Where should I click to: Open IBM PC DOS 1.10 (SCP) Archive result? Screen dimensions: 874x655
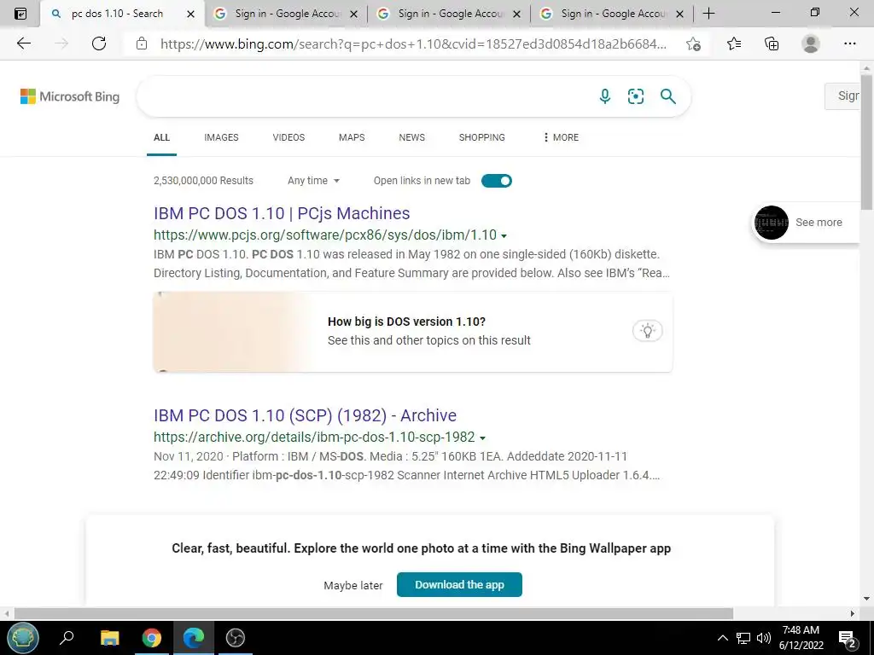[305, 415]
